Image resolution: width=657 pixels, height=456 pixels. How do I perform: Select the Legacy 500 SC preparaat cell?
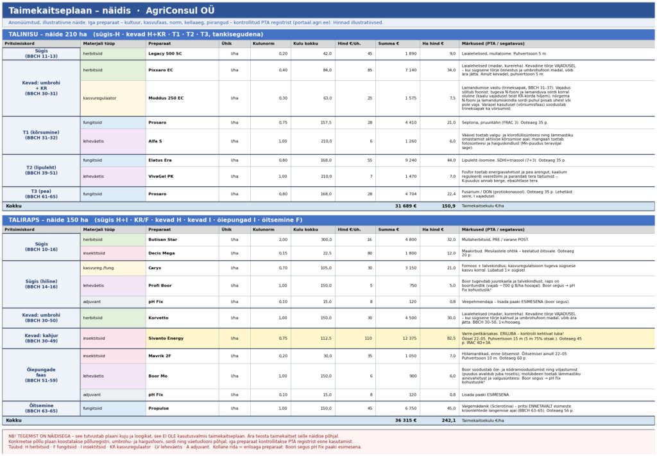click(x=182, y=54)
